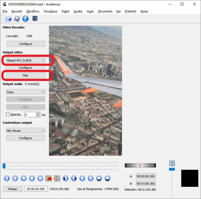
Task: Click Configura under Contenitore output
Action: pyautogui.click(x=26, y=138)
